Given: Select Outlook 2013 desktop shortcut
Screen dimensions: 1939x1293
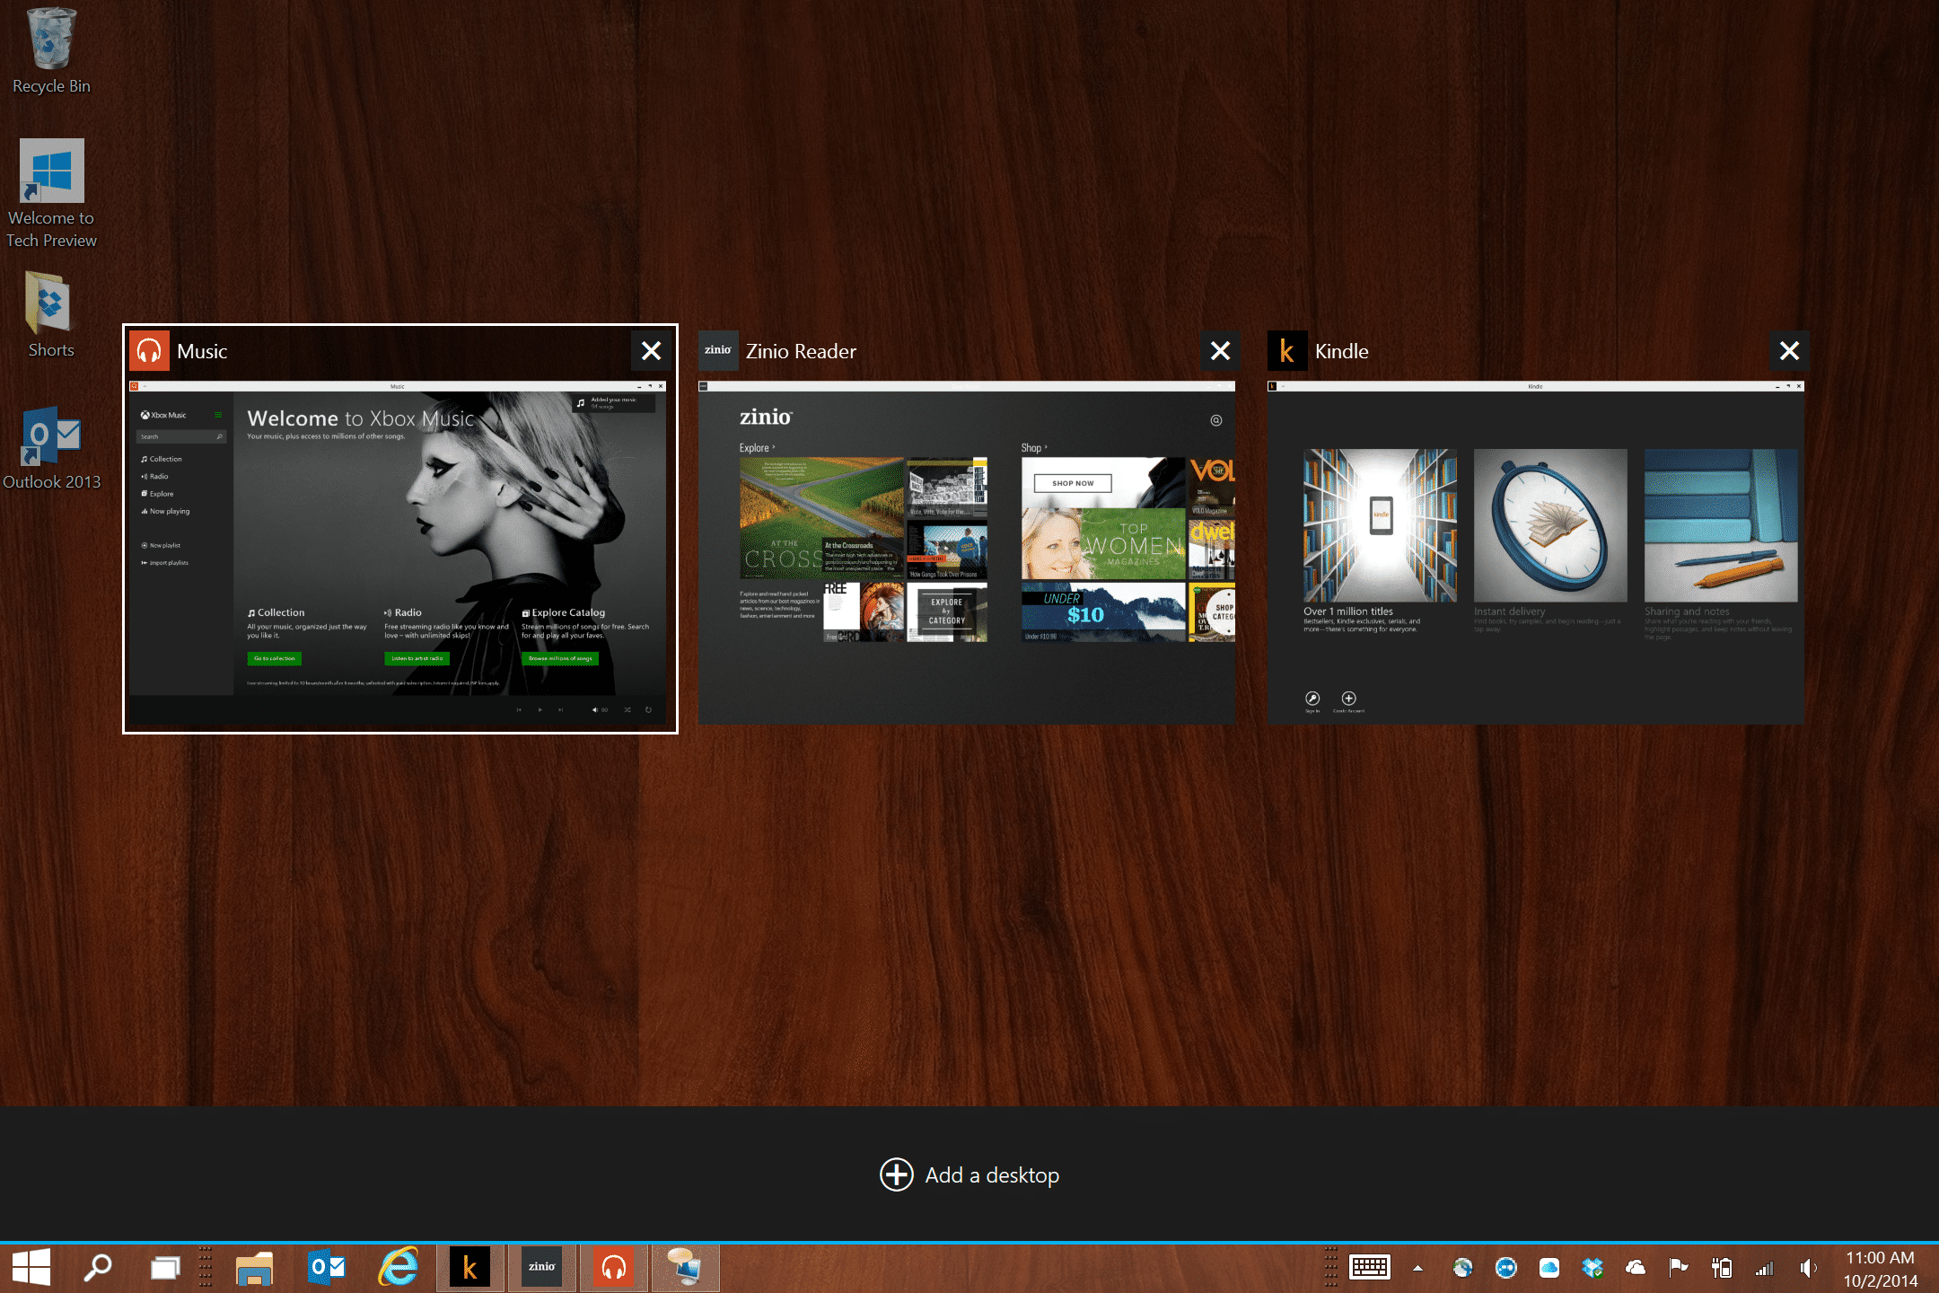Looking at the screenshot, I should pyautogui.click(x=51, y=447).
